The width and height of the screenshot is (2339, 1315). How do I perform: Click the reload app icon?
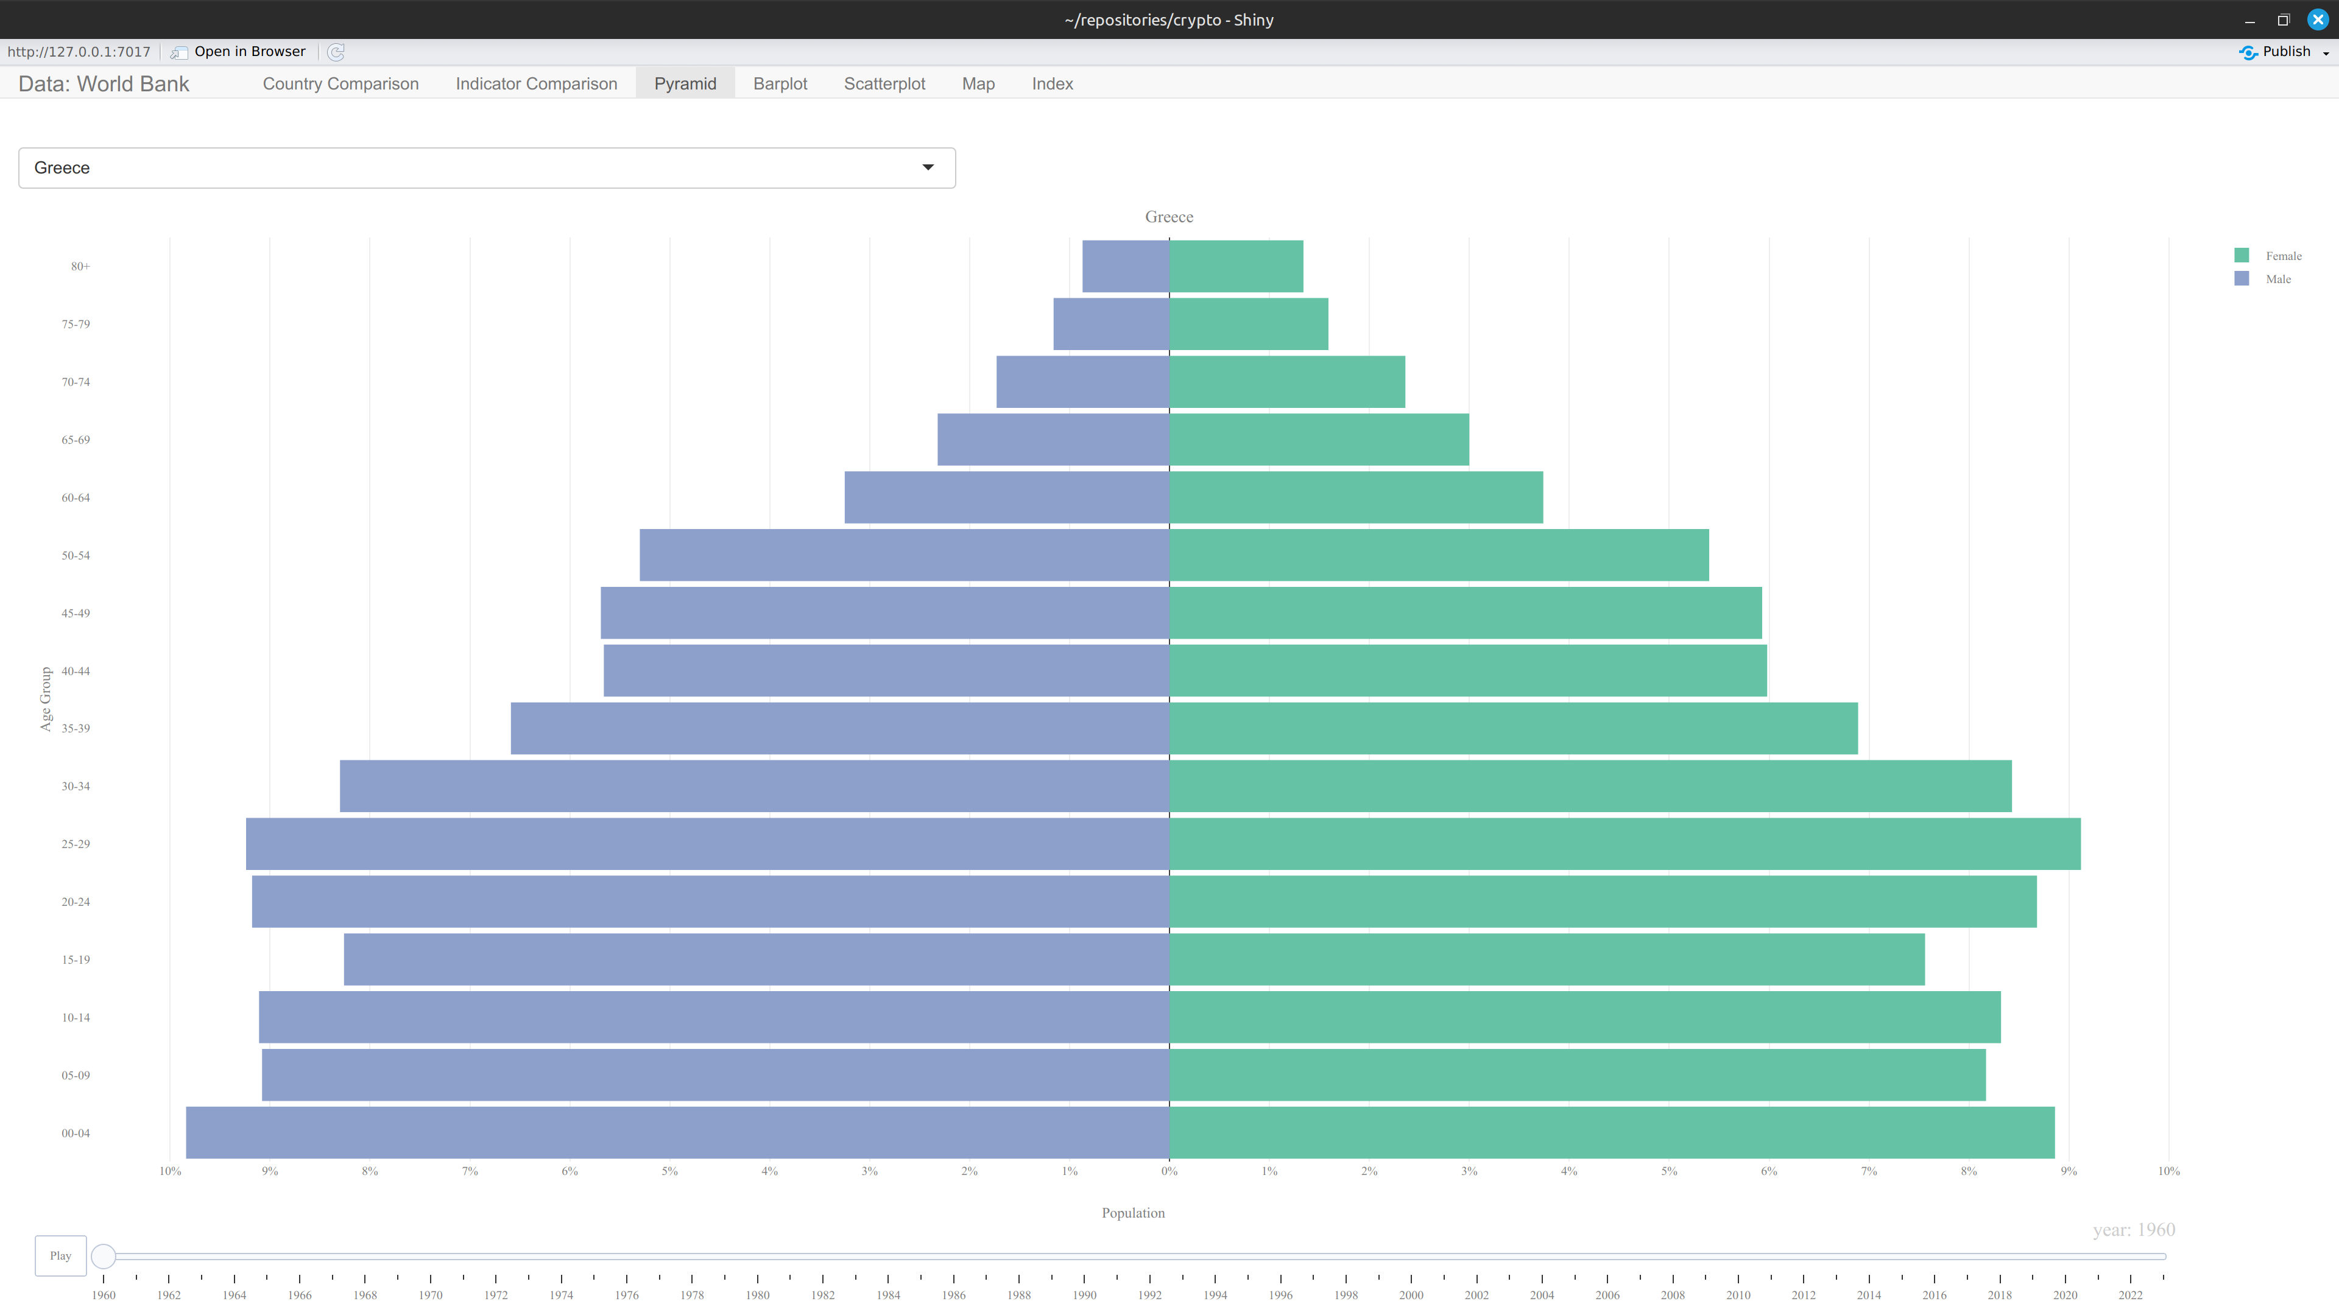click(336, 52)
